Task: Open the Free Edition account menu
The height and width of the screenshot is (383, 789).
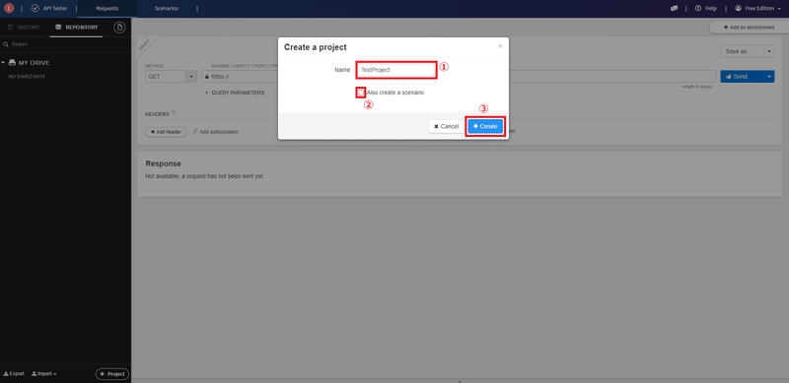Action: pyautogui.click(x=757, y=8)
